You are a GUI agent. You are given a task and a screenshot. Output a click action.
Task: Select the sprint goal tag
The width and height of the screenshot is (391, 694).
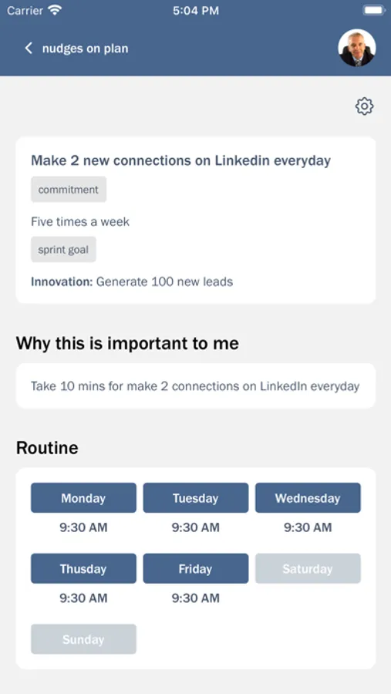point(63,250)
